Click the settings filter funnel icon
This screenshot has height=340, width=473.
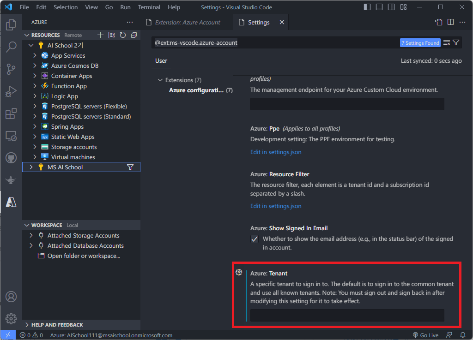tap(456, 43)
